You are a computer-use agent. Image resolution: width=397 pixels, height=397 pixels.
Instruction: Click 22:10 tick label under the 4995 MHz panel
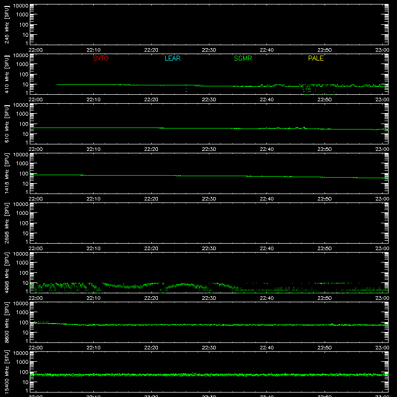pos(93,298)
